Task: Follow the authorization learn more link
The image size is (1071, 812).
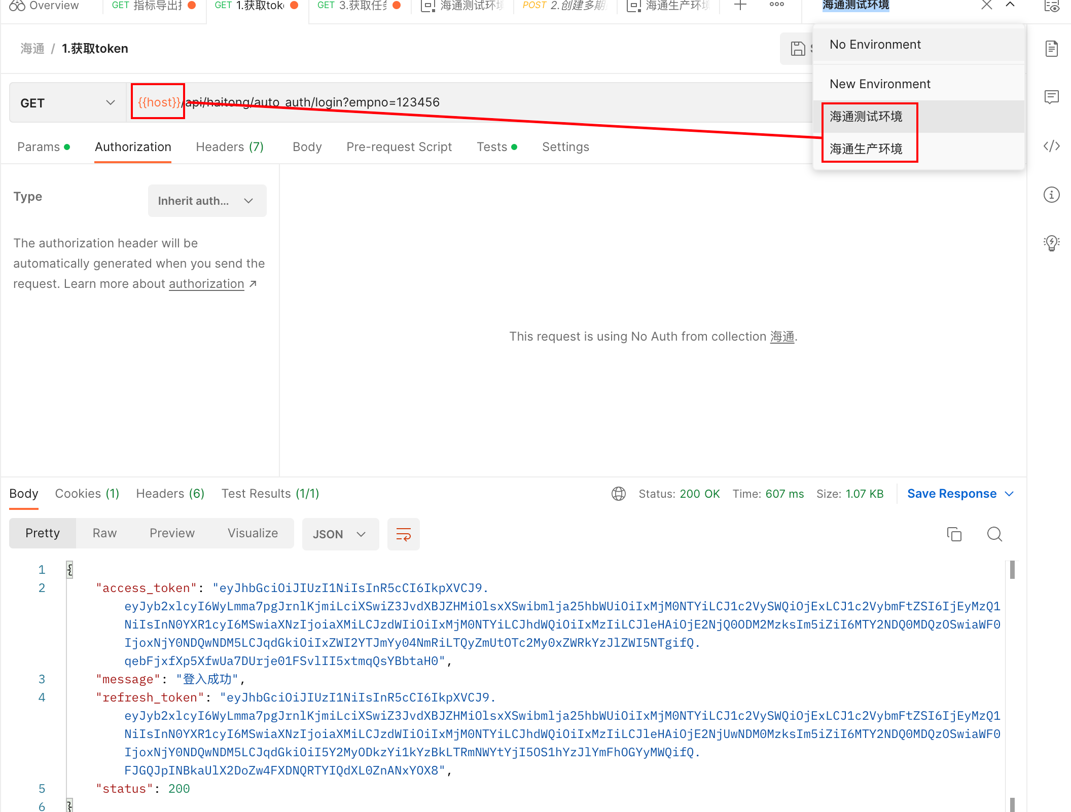Action: point(206,284)
